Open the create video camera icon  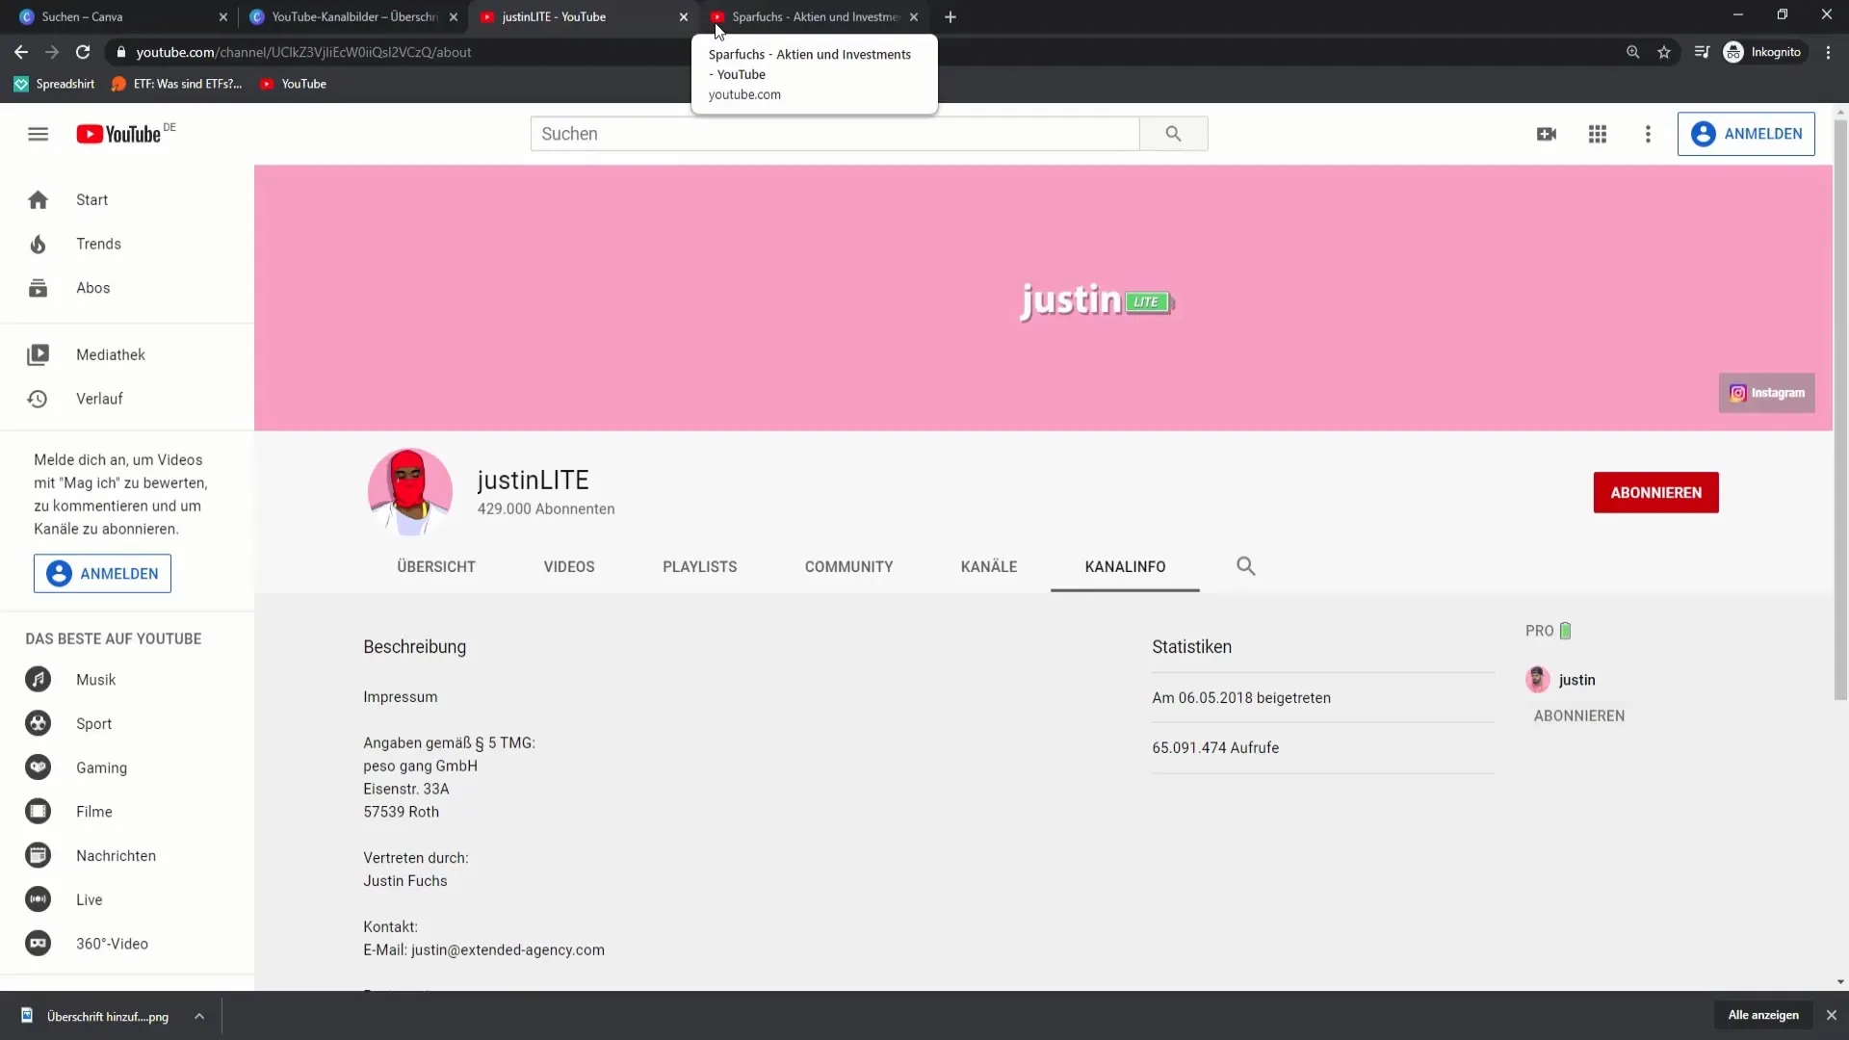1547,134
